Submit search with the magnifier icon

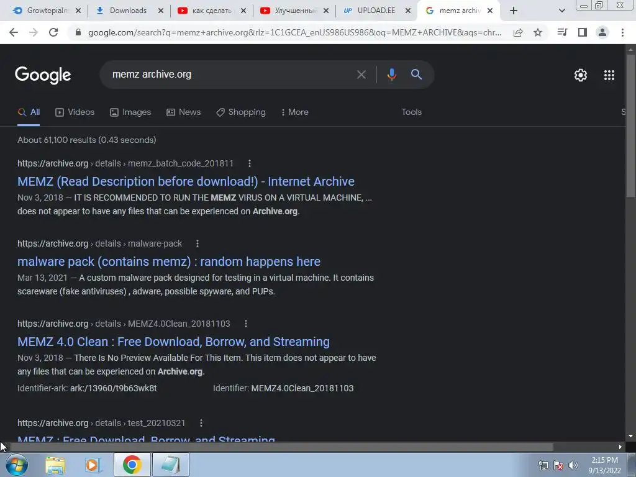coord(417,75)
